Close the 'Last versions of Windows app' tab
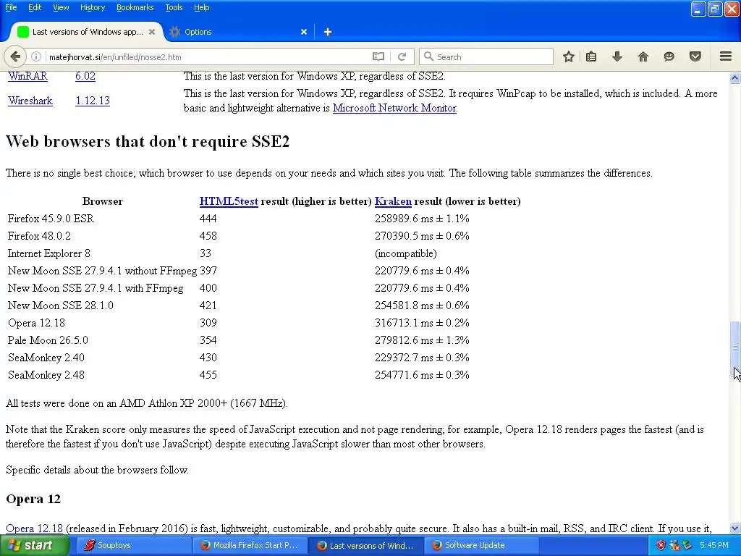This screenshot has height=556, width=741. [x=152, y=32]
